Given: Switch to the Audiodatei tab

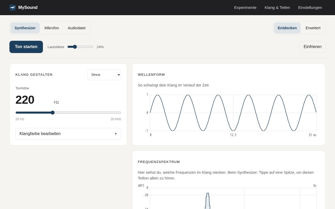Looking at the screenshot, I should pos(77,28).
